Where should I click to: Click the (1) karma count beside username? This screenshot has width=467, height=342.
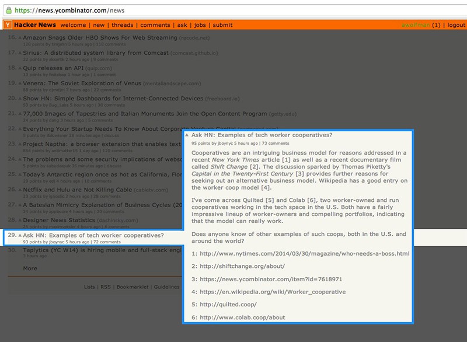[x=436, y=25]
